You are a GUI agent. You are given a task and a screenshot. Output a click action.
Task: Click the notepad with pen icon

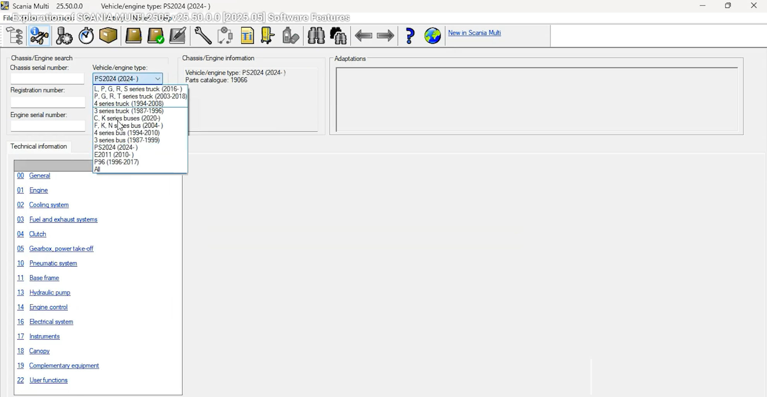point(178,36)
